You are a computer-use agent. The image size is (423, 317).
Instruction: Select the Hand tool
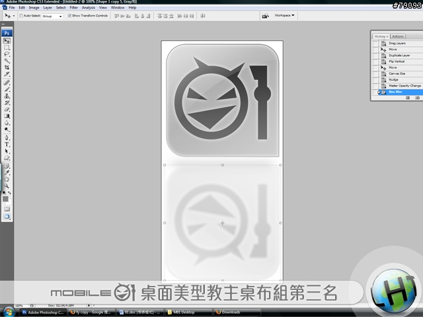[x=7, y=179]
